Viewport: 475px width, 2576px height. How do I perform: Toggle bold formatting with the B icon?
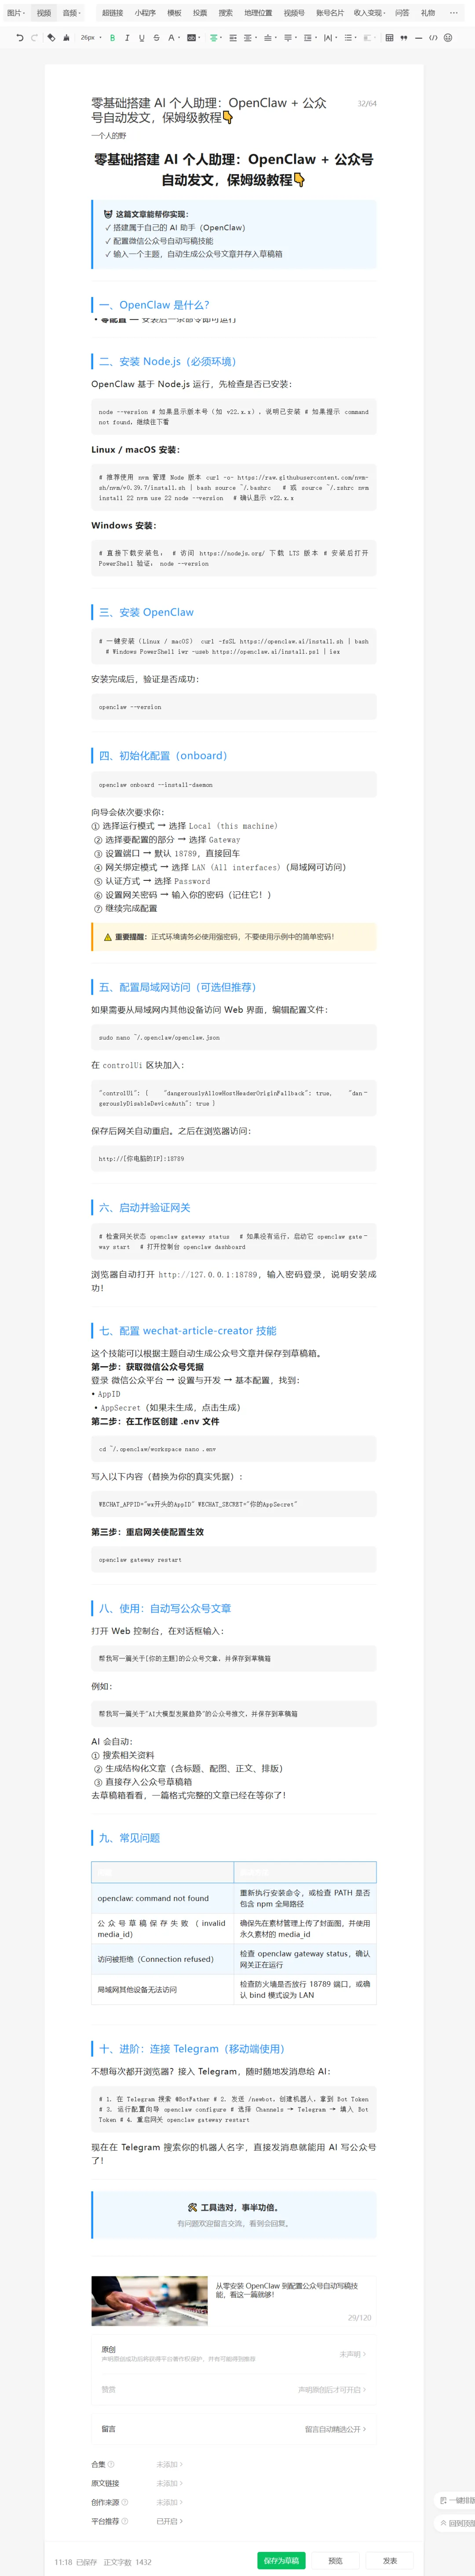112,38
